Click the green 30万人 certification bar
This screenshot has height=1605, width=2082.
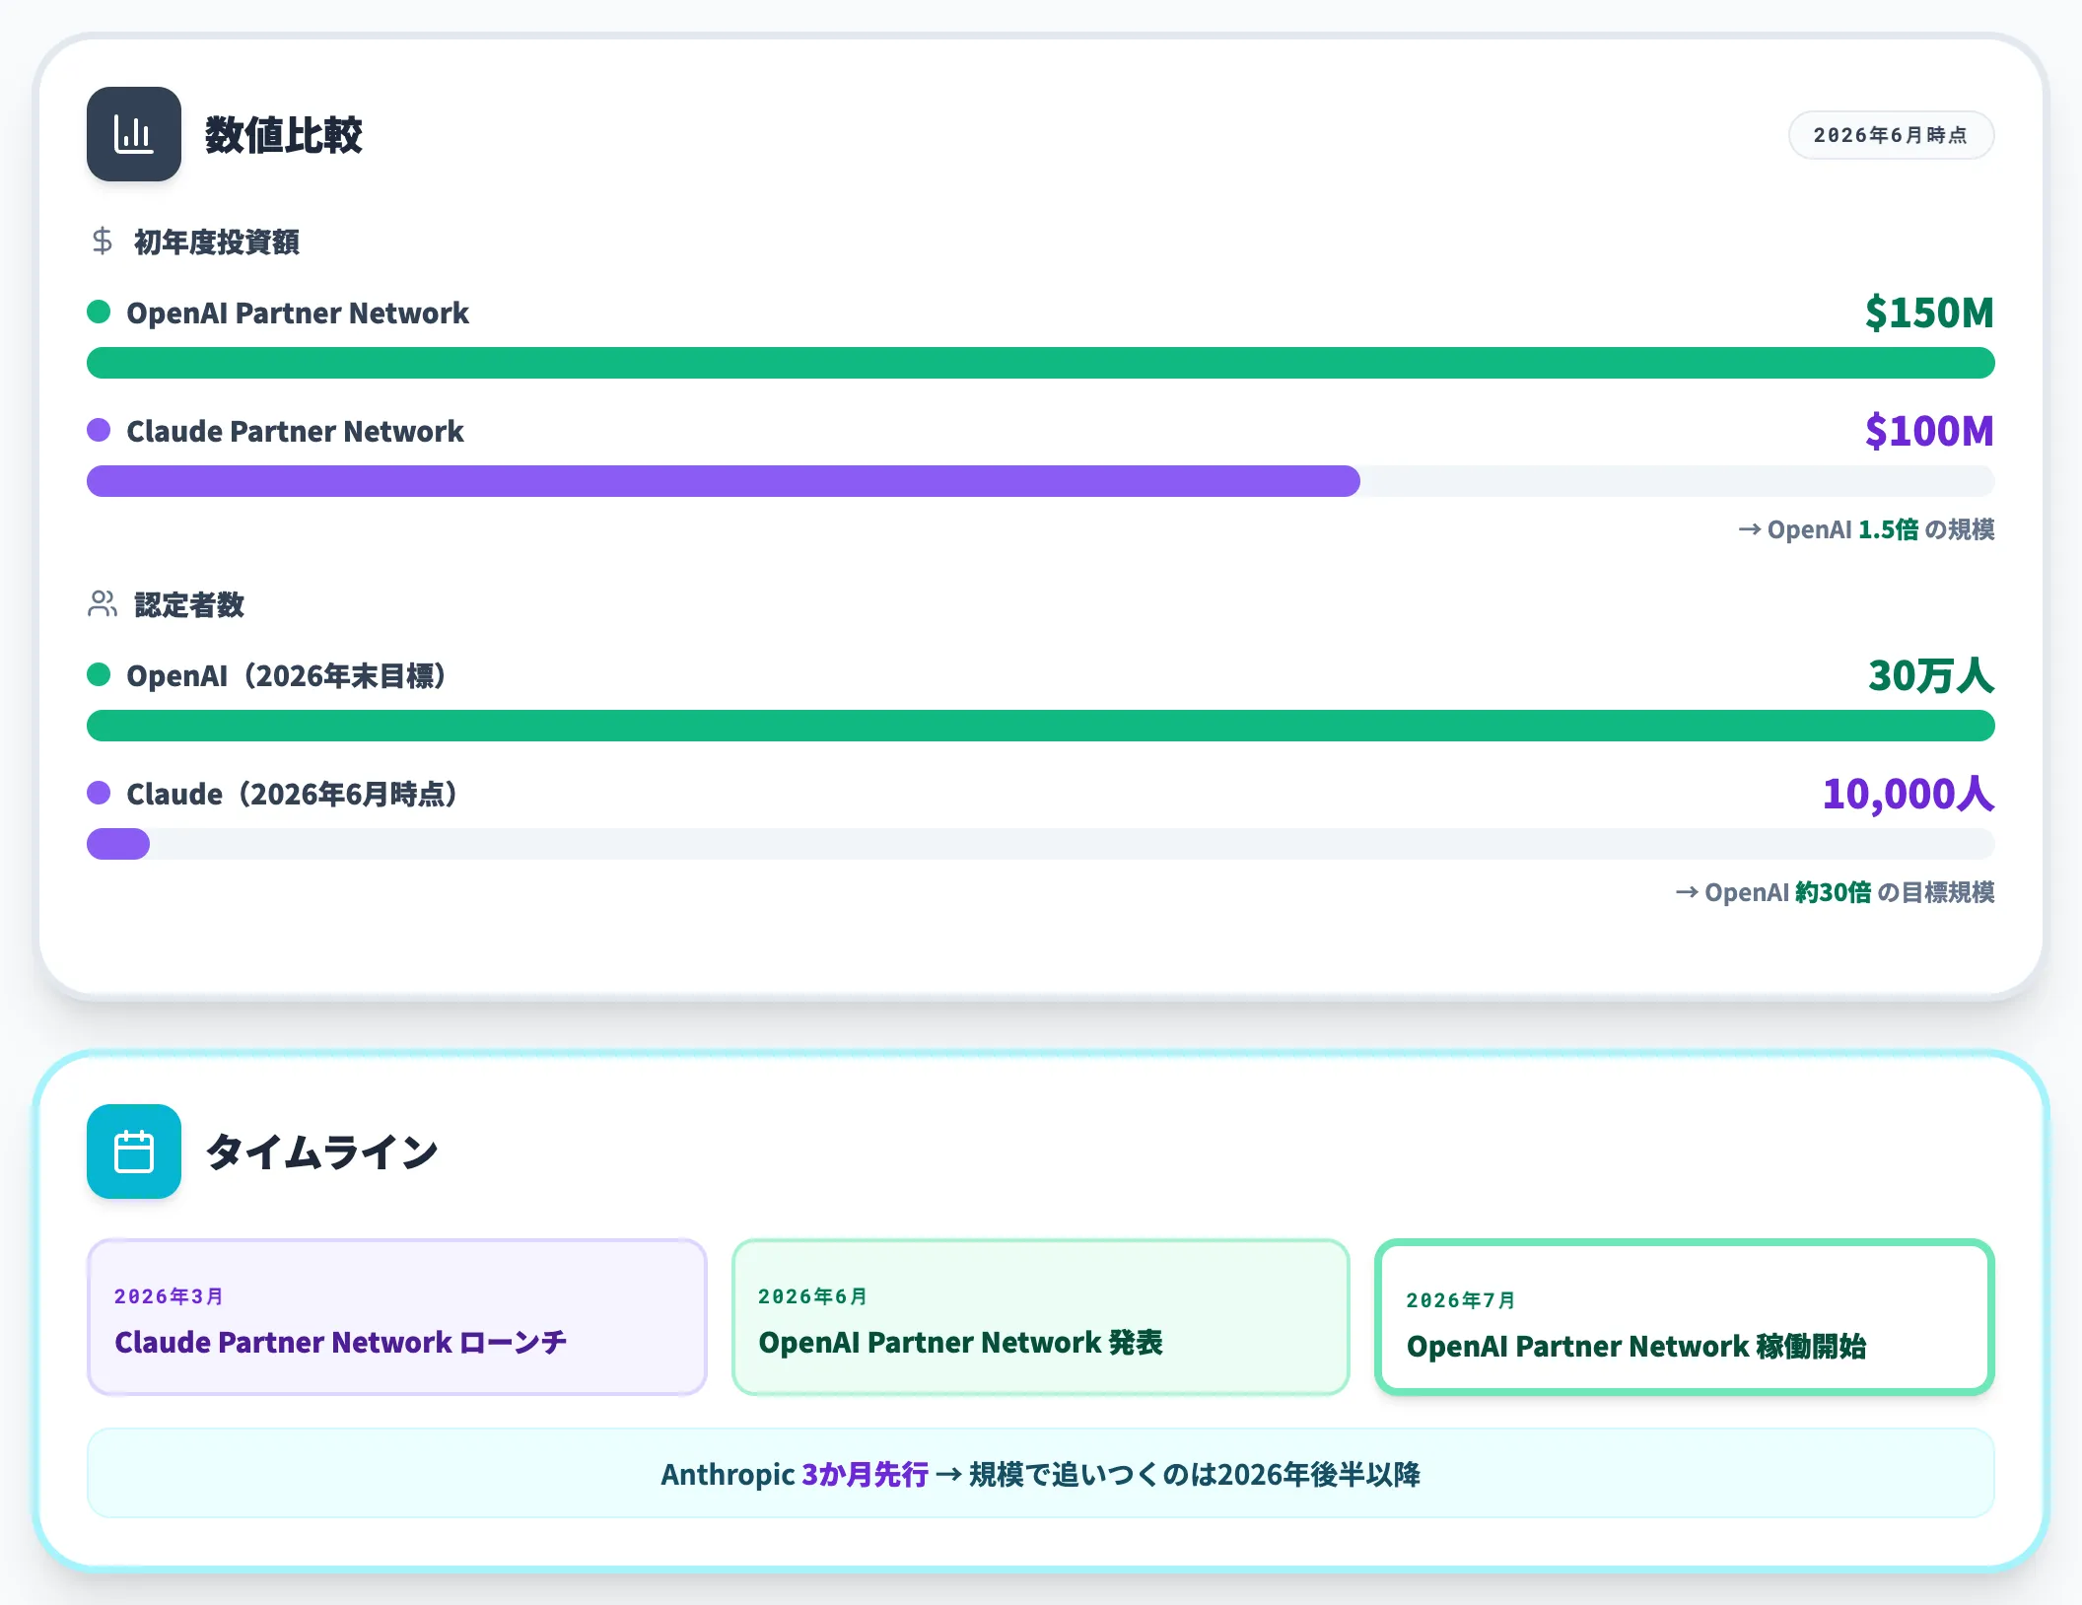(x=1041, y=726)
